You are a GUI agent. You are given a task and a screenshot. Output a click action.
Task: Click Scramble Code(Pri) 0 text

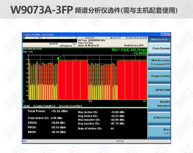pyautogui.click(x=44, y=106)
